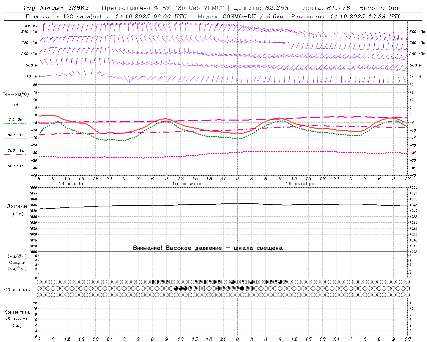Image resolution: width=427 pixels, height=342 pixels.
Task: Click the date label 14 октября
Action: 73,184
